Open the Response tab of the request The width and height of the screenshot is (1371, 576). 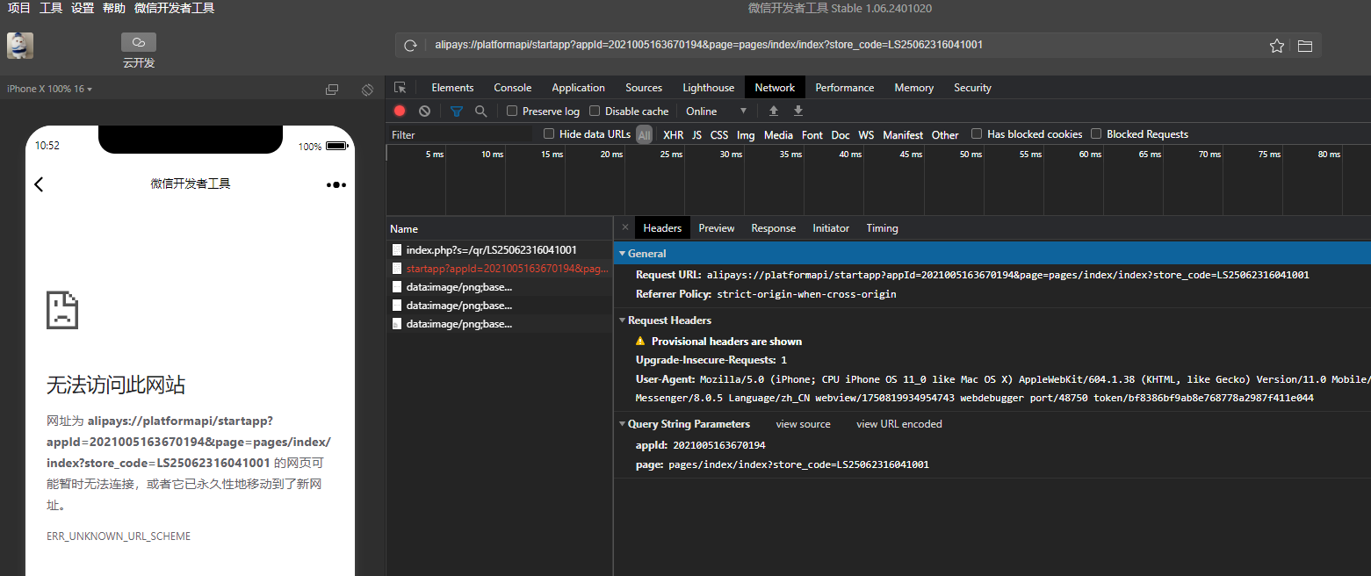[773, 228]
